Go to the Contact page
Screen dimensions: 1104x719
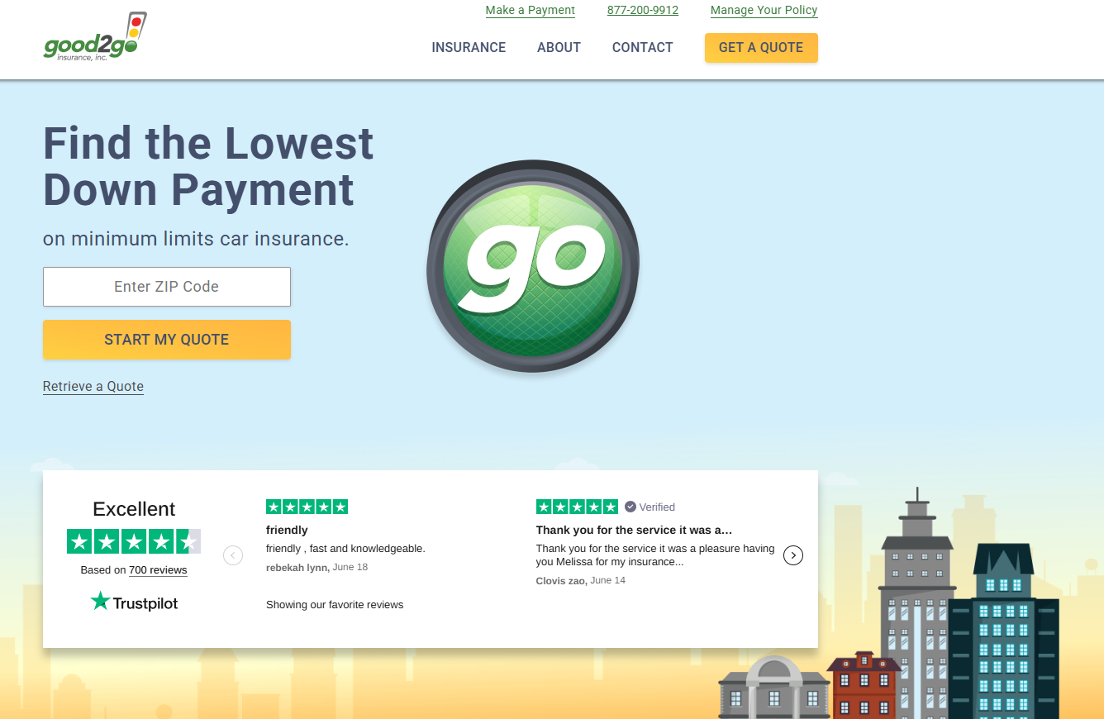point(642,48)
